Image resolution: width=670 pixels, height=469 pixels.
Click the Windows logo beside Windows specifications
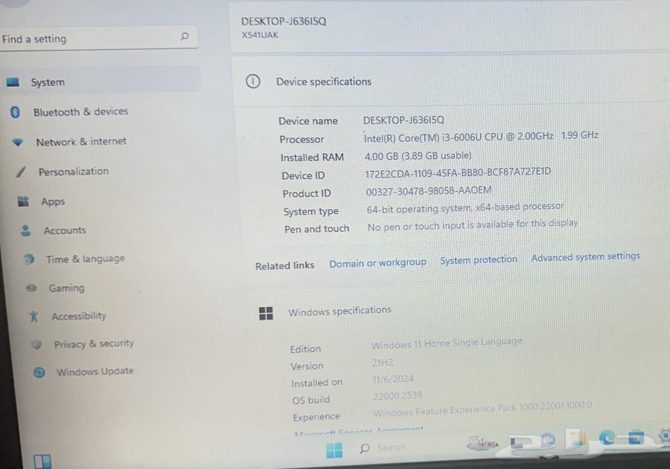266,313
